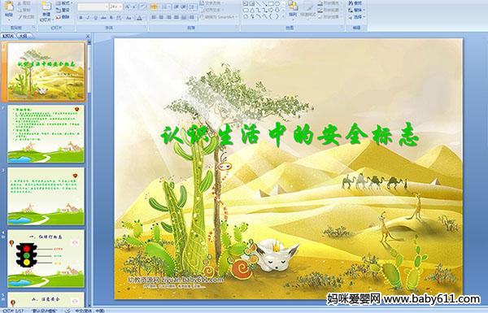Toggle Bold formatting

81,18
